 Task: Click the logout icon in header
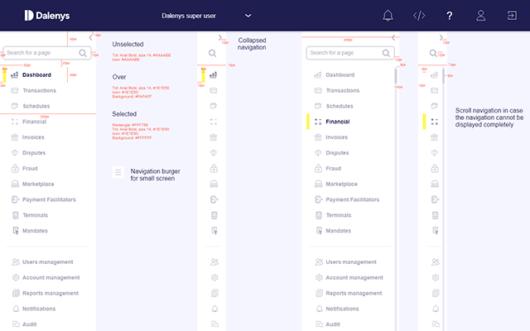point(512,16)
